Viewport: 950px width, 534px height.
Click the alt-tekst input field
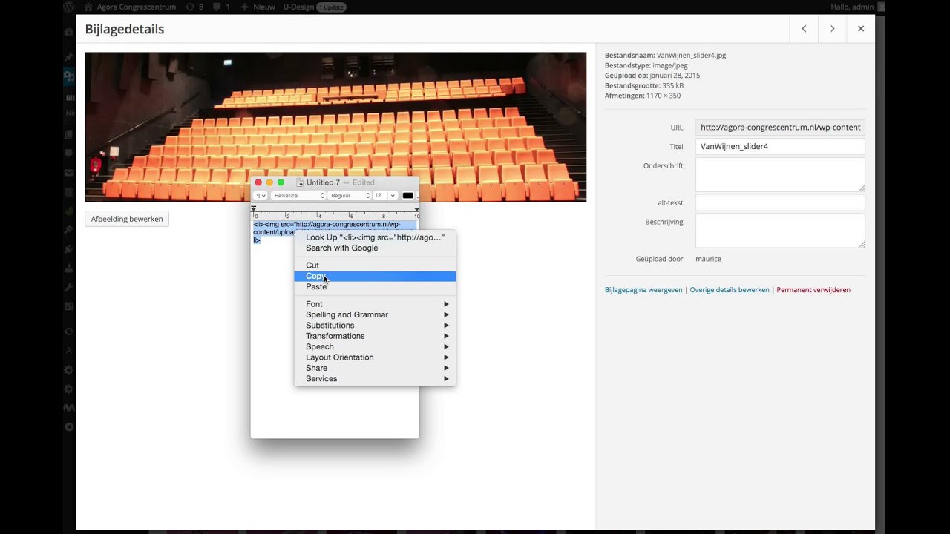[780, 202]
